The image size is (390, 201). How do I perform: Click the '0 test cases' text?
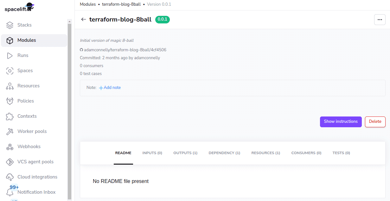click(x=91, y=74)
